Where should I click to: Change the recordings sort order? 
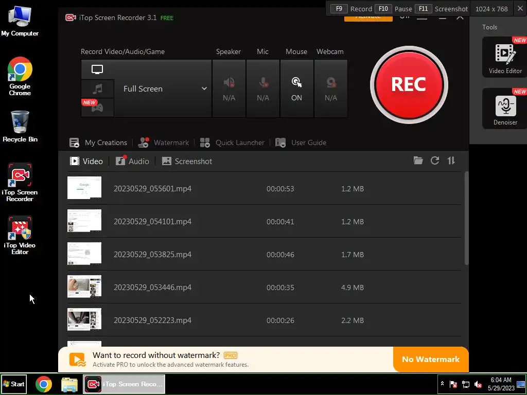pyautogui.click(x=451, y=160)
